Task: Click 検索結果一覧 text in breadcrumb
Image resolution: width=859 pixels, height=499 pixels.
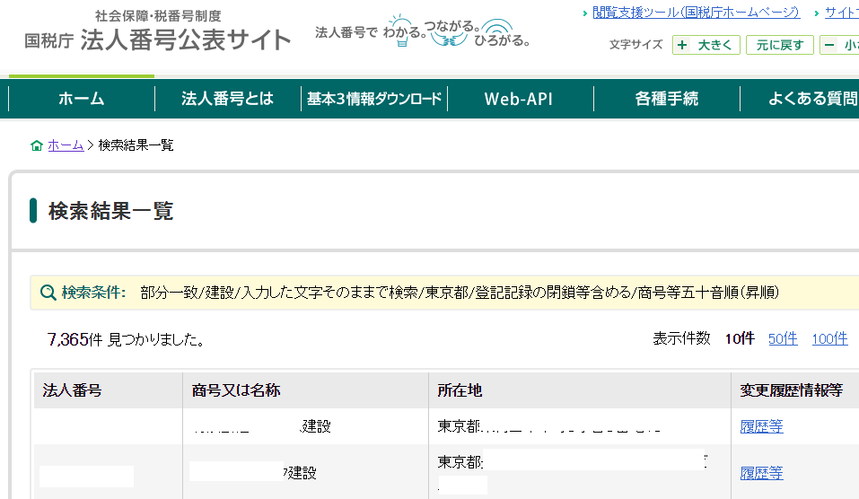Action: click(x=136, y=145)
